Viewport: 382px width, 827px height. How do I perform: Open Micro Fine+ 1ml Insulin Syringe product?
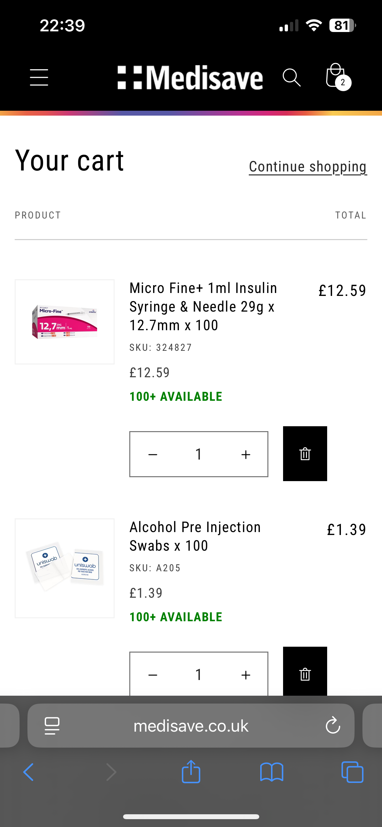(203, 306)
